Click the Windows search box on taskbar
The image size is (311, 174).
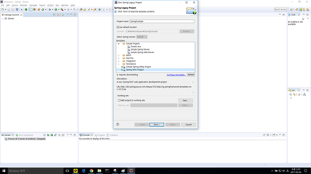pos(36,171)
